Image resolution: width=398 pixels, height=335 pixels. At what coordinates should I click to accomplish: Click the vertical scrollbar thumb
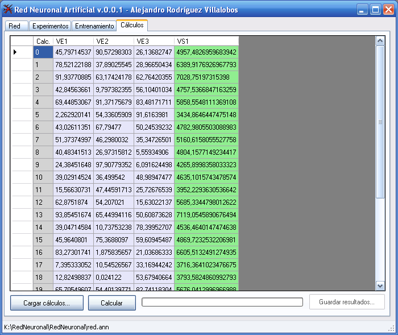coord(380,122)
